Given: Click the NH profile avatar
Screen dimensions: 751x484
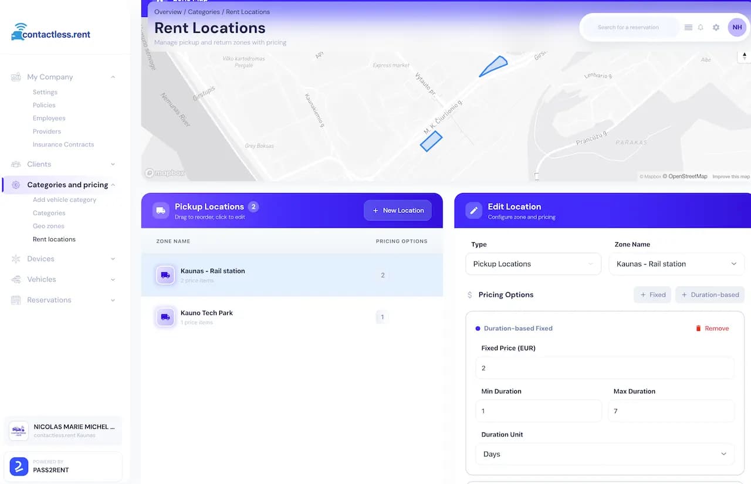Looking at the screenshot, I should pyautogui.click(x=737, y=27).
